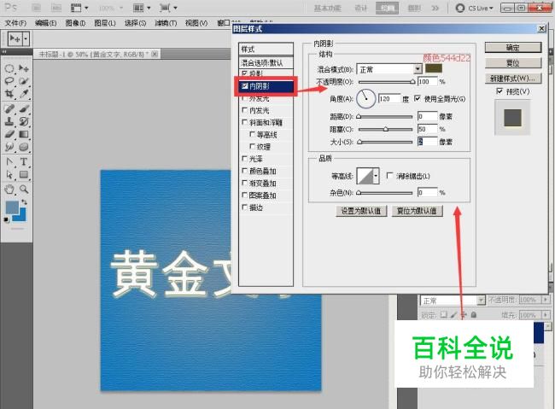Image resolution: width=555 pixels, height=409 pixels.
Task: Toggle the 预览 Preview checkbox
Action: coord(499,91)
